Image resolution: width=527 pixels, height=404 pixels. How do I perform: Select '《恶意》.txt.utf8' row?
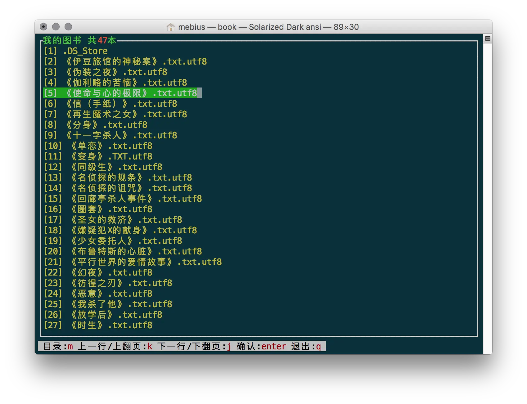[98, 294]
